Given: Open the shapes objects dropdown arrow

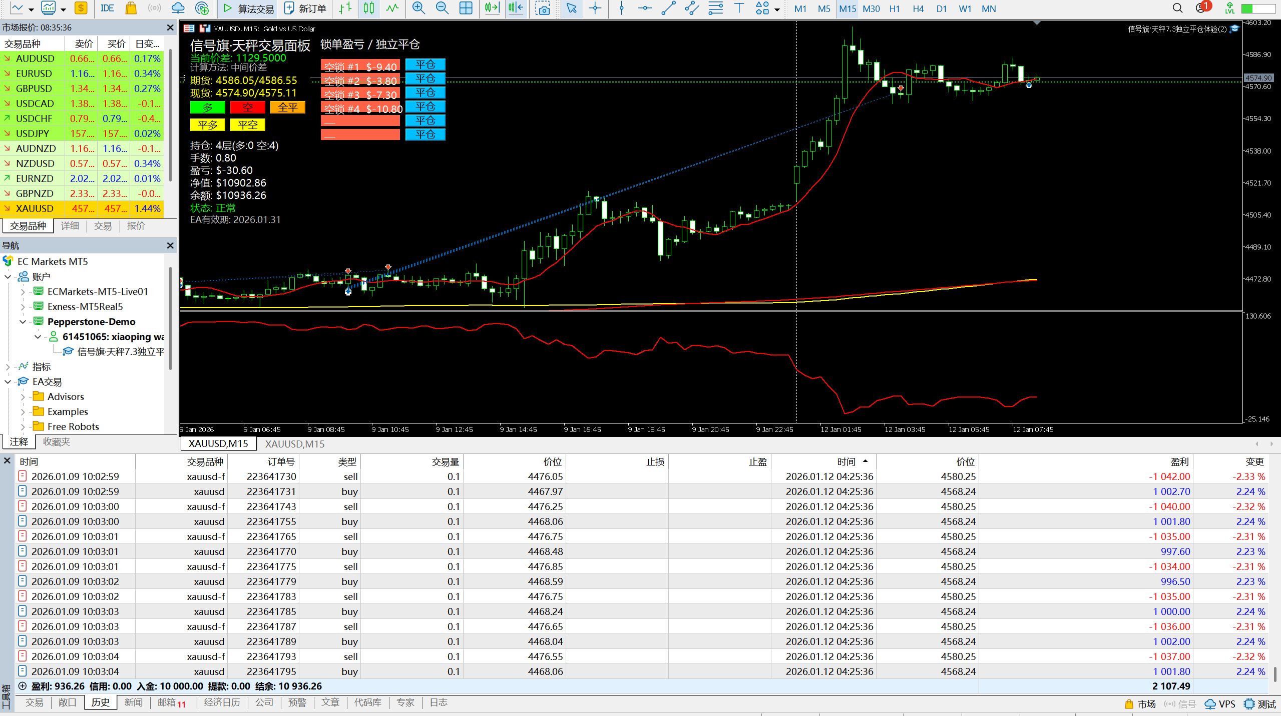Looking at the screenshot, I should (x=776, y=9).
